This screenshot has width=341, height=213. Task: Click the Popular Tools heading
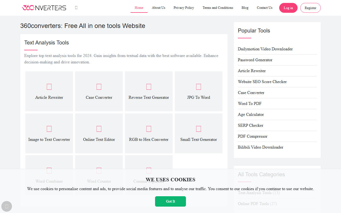pos(254,31)
